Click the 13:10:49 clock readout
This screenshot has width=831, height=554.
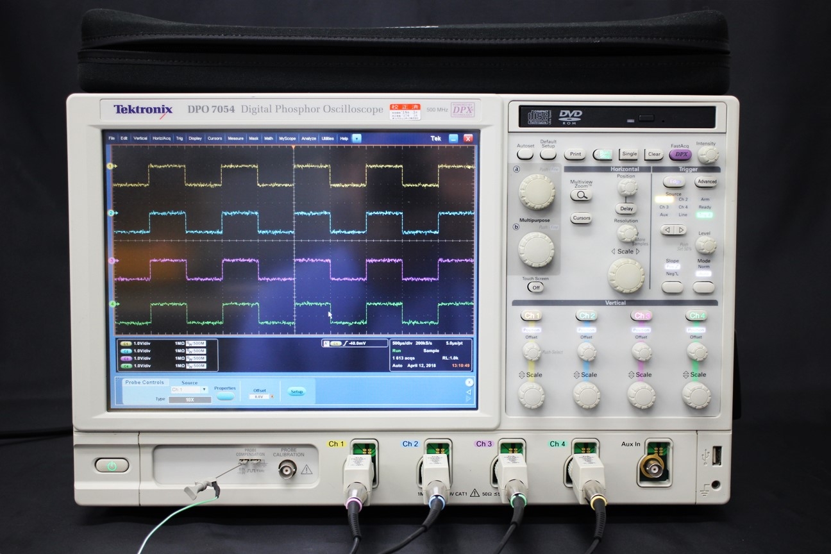[x=461, y=366]
